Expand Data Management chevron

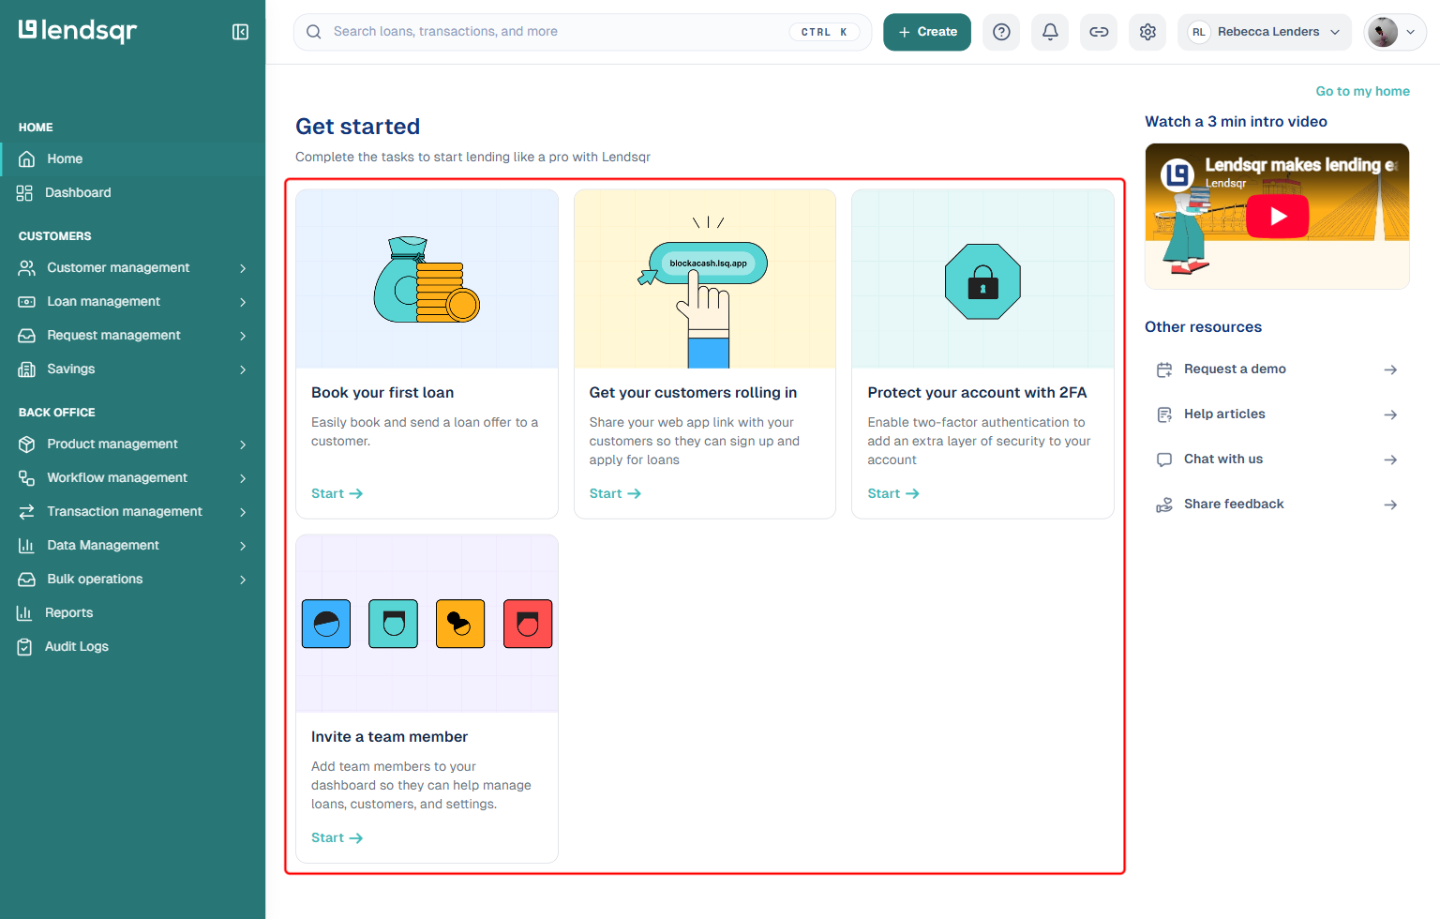243,546
